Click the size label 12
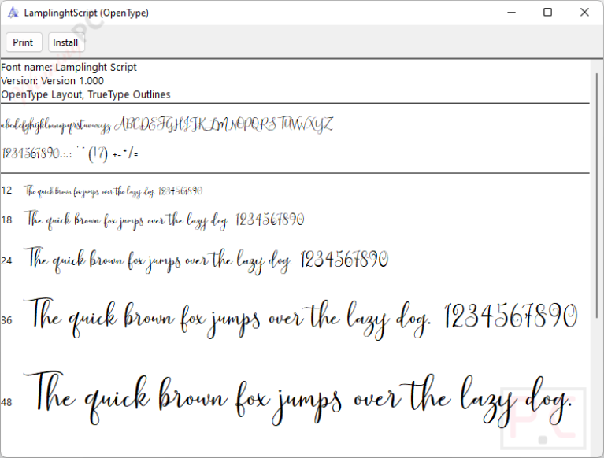604x458 pixels. point(6,190)
